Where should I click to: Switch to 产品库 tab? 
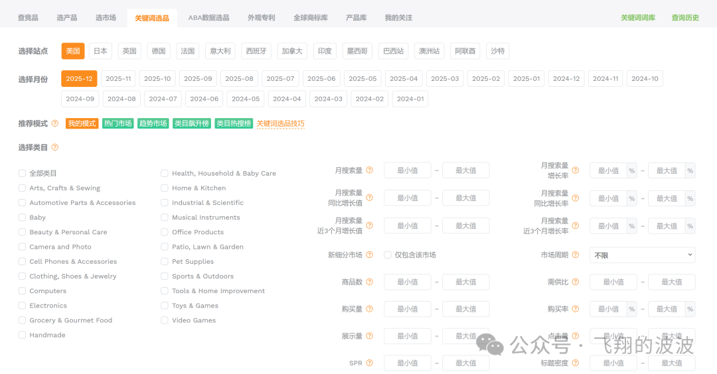coord(357,18)
